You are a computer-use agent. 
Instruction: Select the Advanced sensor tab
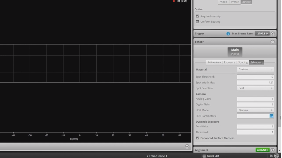point(256,63)
